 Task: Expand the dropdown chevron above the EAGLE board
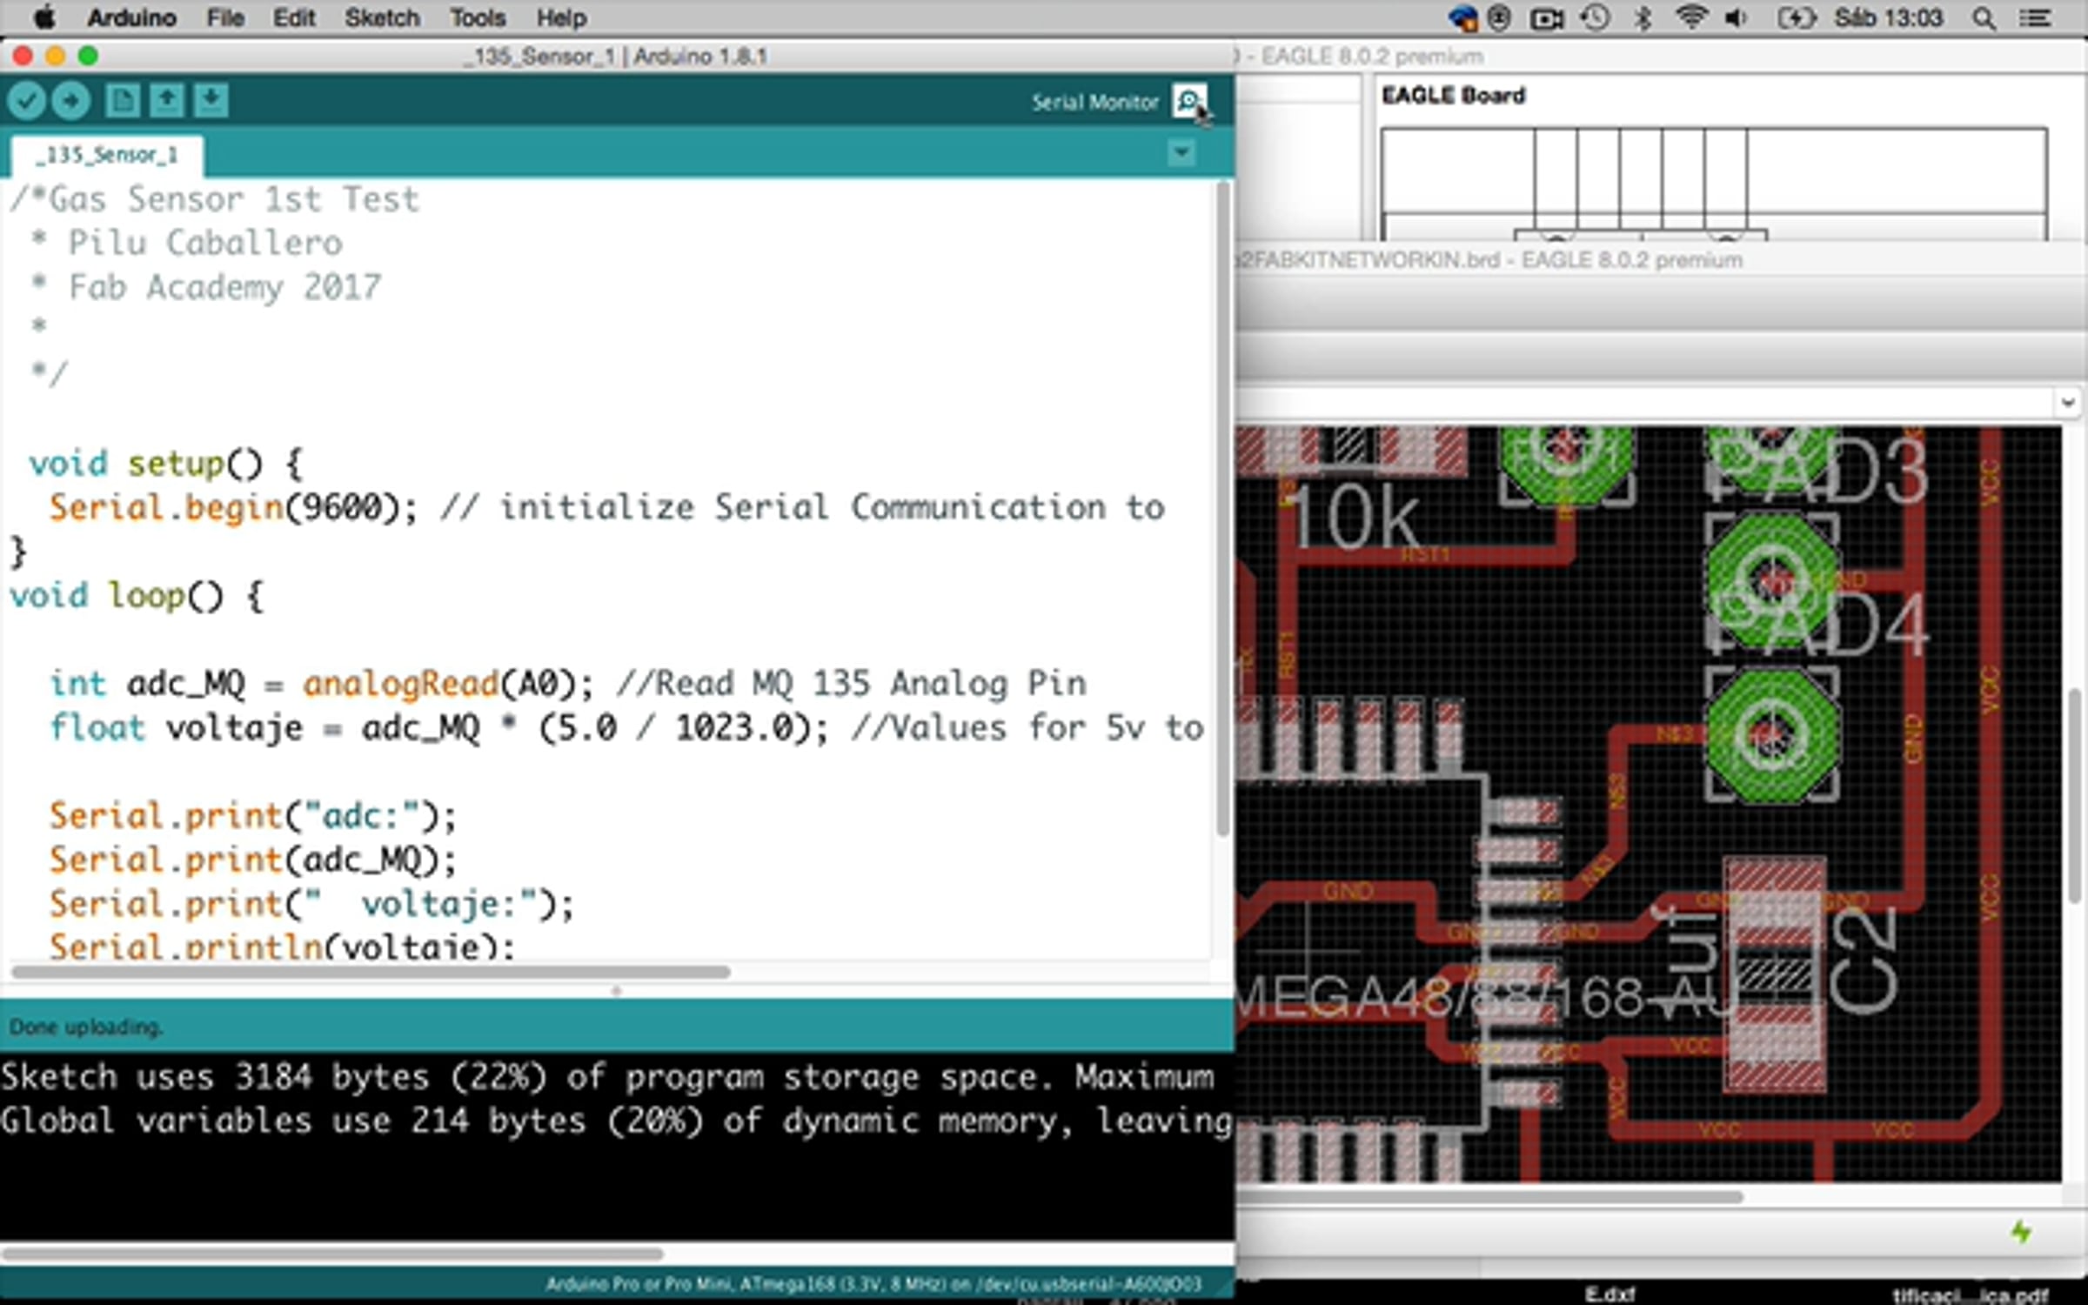click(x=2068, y=402)
